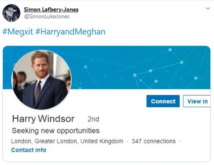
Task: Click the Harry Windsor circular profile photo
Action: click(x=42, y=79)
